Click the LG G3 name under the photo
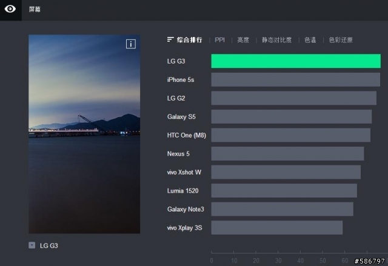The image size is (388, 266). (48, 245)
